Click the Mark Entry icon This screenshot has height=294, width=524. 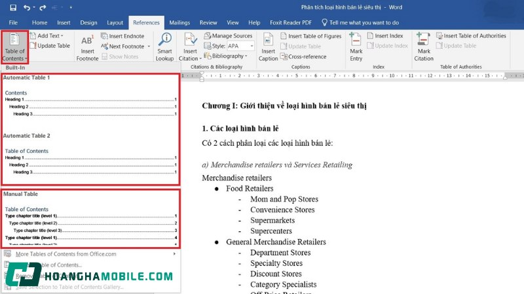tap(356, 46)
